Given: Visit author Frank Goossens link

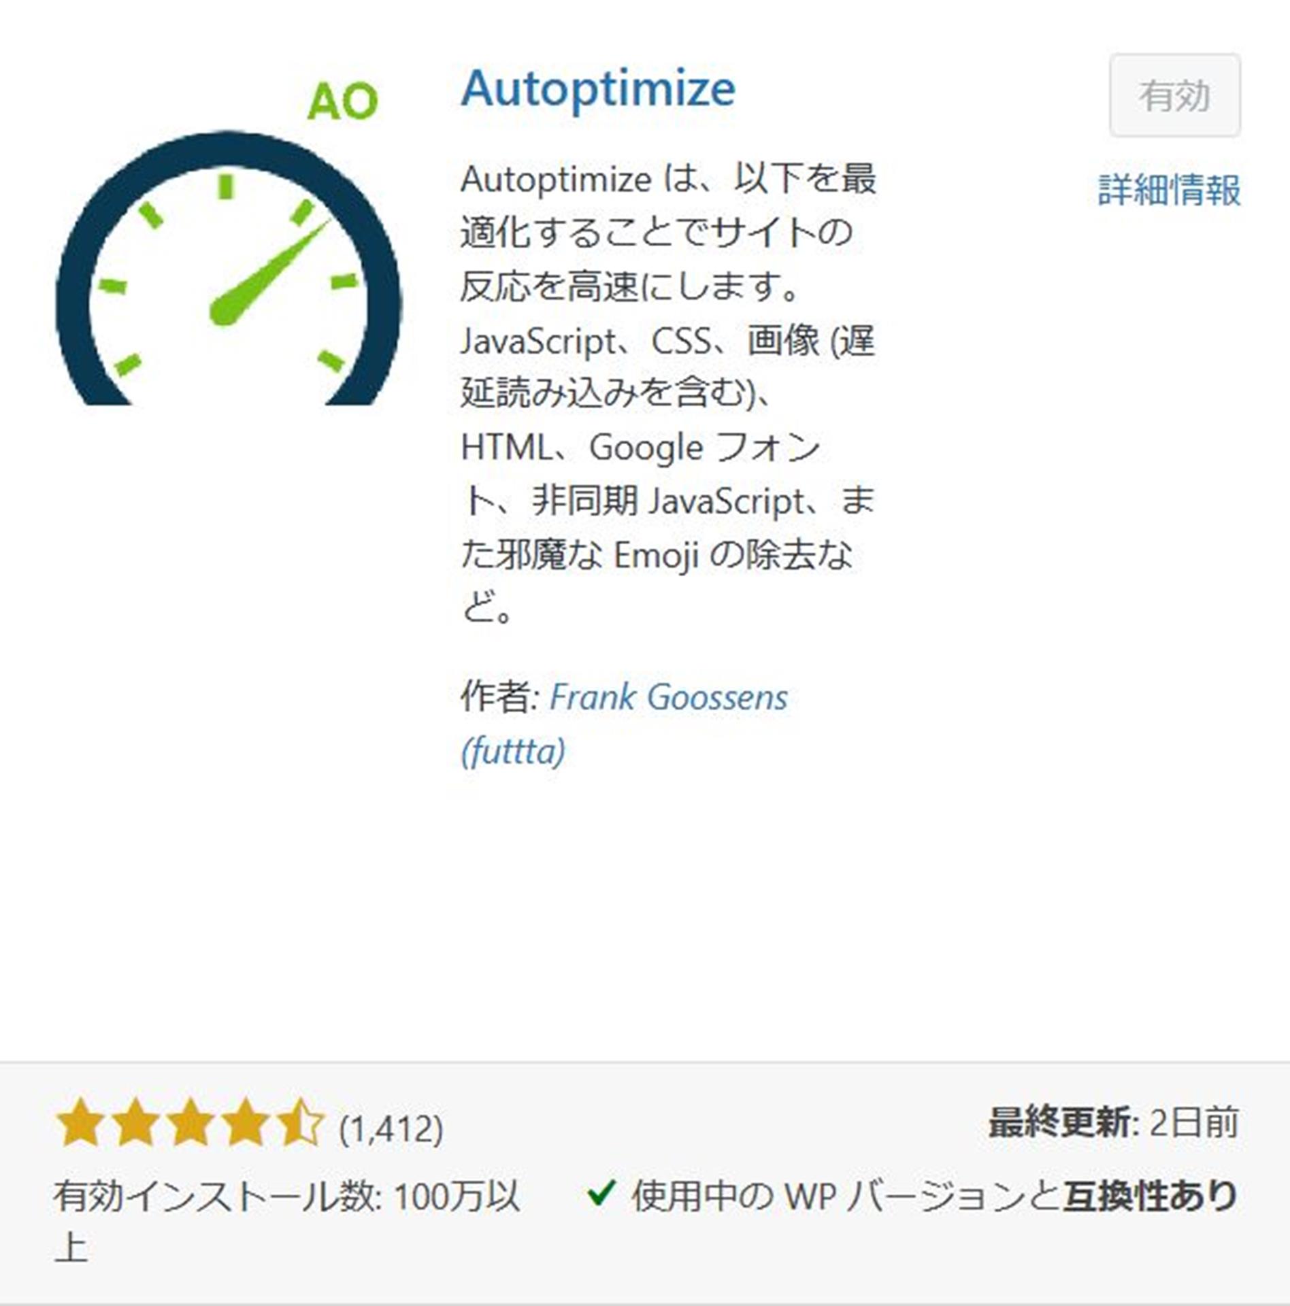Looking at the screenshot, I should pos(667,697).
